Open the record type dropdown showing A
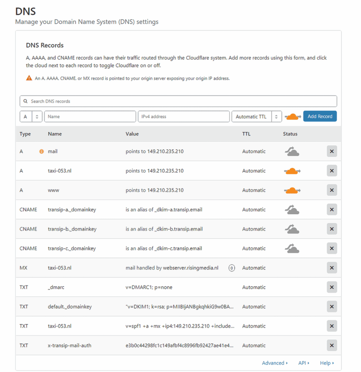The width and height of the screenshot is (361, 372). (31, 117)
